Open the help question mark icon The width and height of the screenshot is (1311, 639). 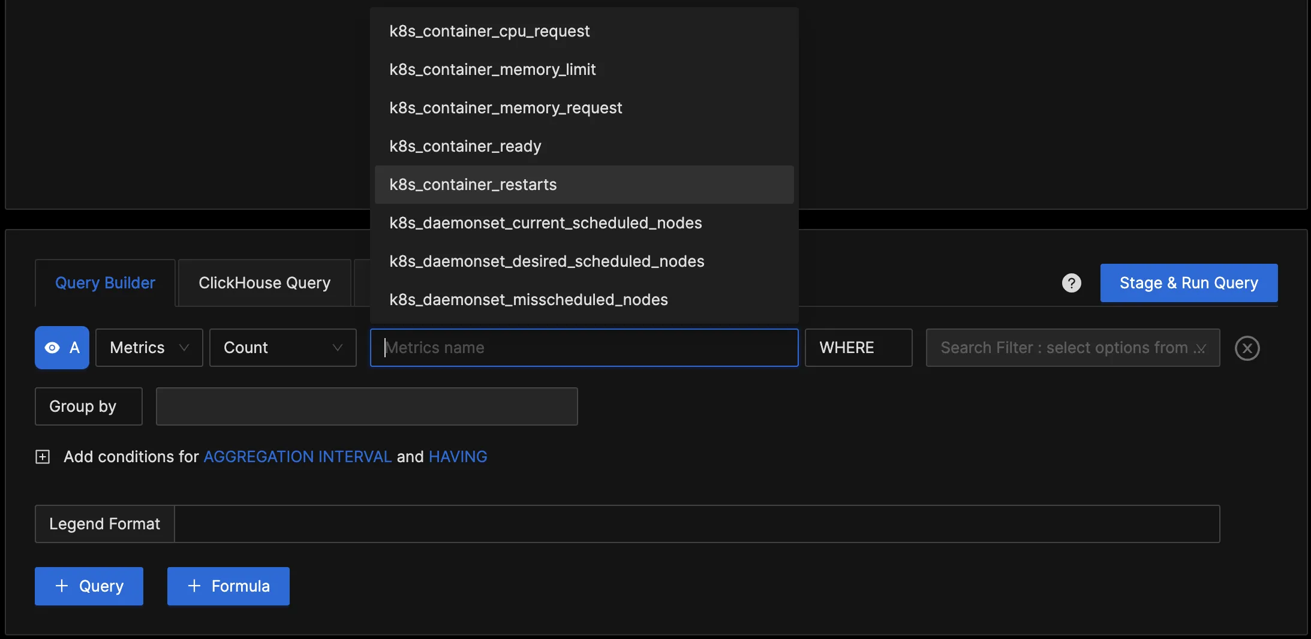click(x=1071, y=283)
